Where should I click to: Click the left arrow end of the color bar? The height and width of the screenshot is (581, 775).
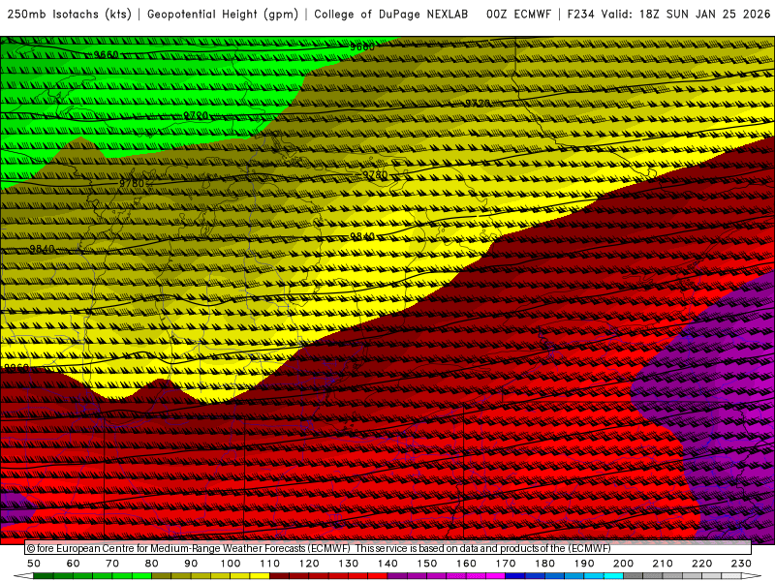pos(23,576)
